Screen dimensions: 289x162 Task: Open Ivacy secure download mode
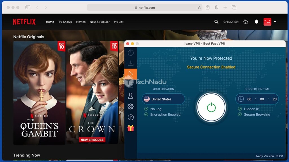pos(131,63)
